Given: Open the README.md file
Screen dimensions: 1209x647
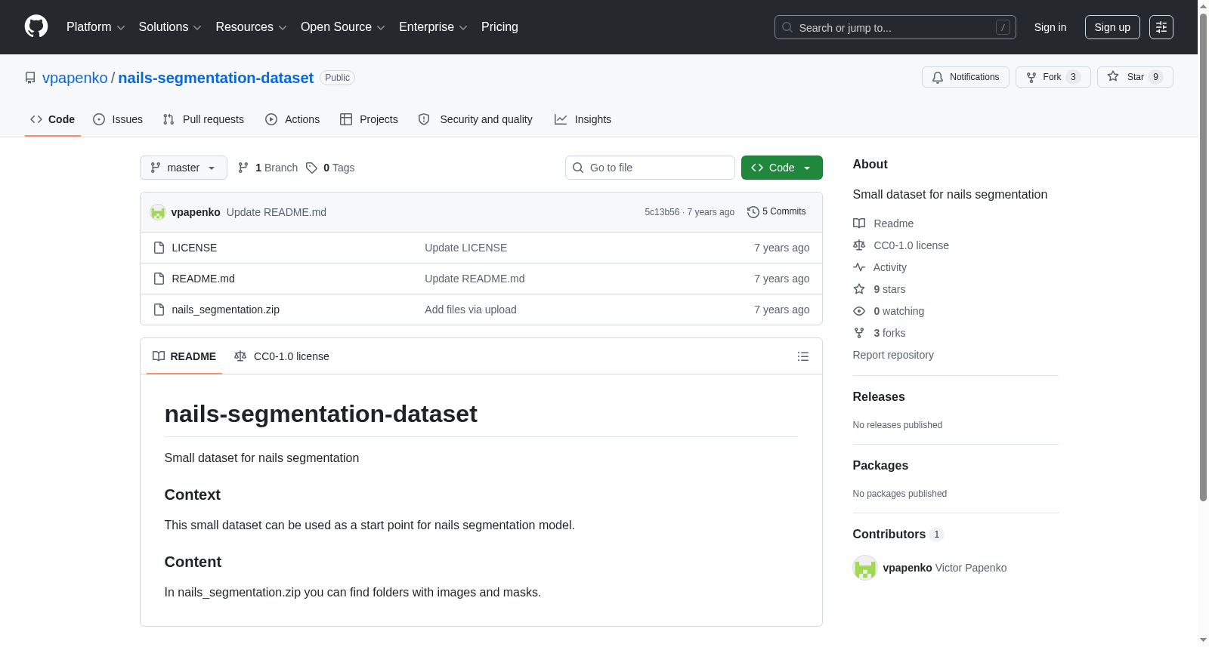Looking at the screenshot, I should (x=203, y=279).
